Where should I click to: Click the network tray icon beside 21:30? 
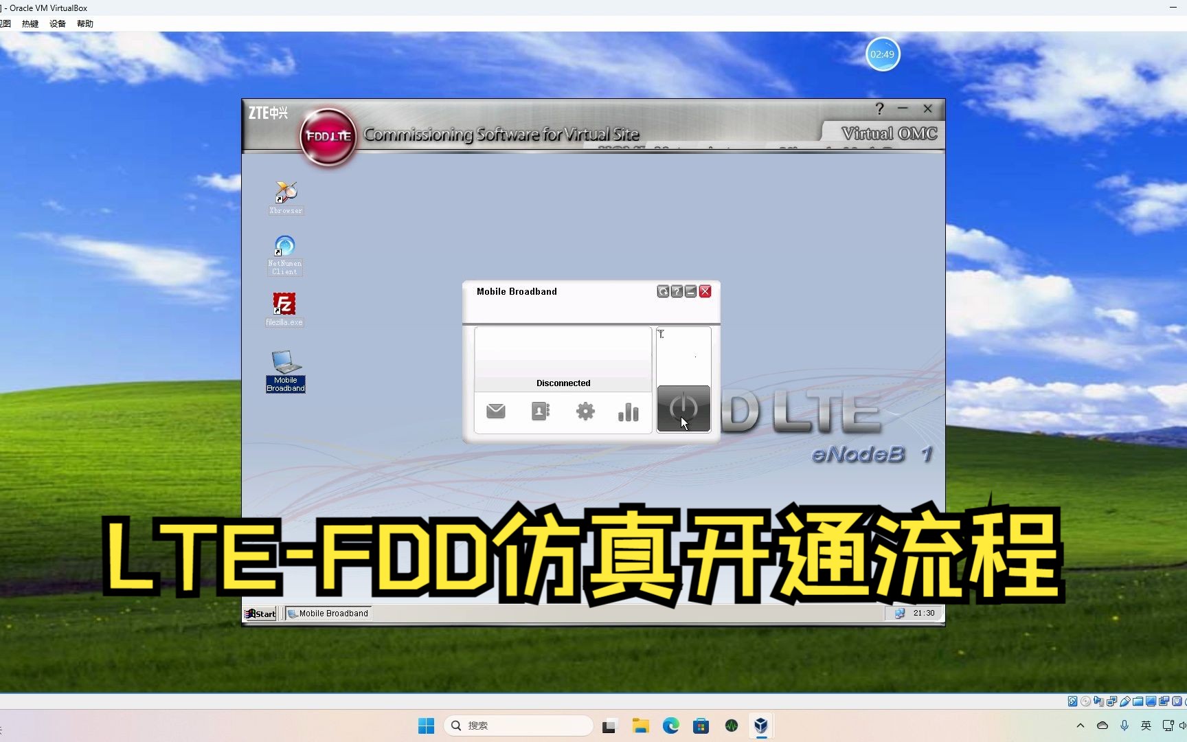899,614
